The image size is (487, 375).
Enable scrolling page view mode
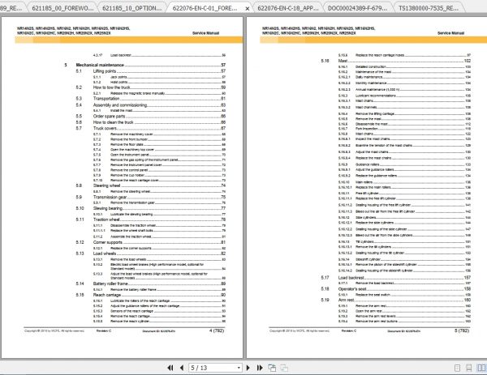(x=469, y=368)
